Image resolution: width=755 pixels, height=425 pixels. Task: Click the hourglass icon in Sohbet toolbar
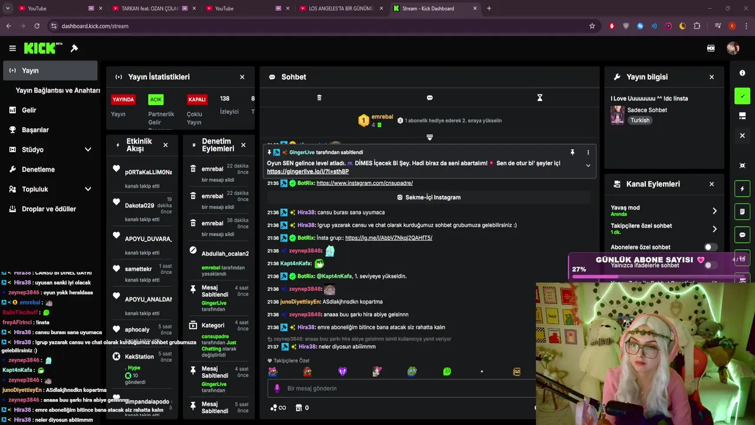click(x=539, y=98)
